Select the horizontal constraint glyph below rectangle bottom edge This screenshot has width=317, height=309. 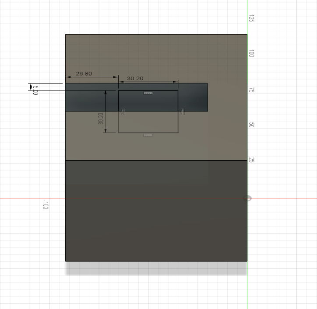[148, 135]
